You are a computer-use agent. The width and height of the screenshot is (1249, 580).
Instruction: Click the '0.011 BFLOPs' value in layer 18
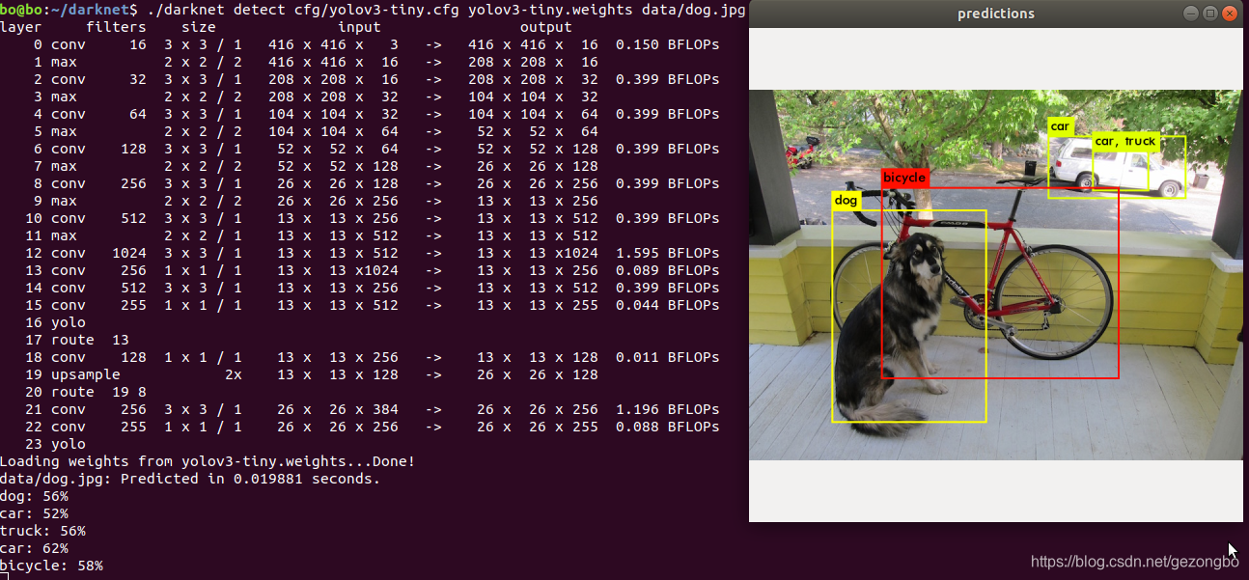coord(667,357)
